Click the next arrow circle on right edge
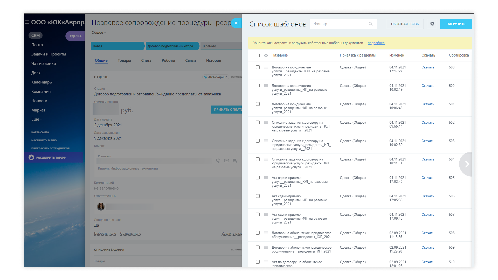The height and width of the screenshot is (280, 498). [x=467, y=164]
